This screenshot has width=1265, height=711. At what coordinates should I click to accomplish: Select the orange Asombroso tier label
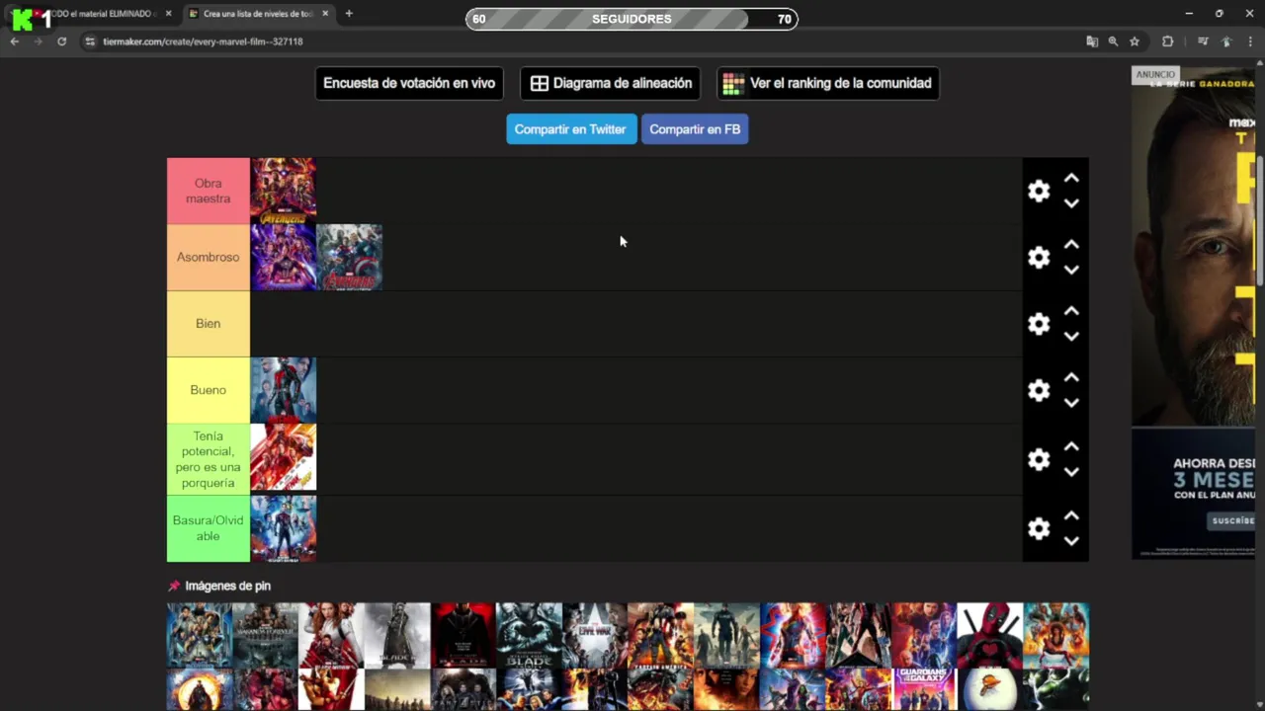tap(208, 257)
